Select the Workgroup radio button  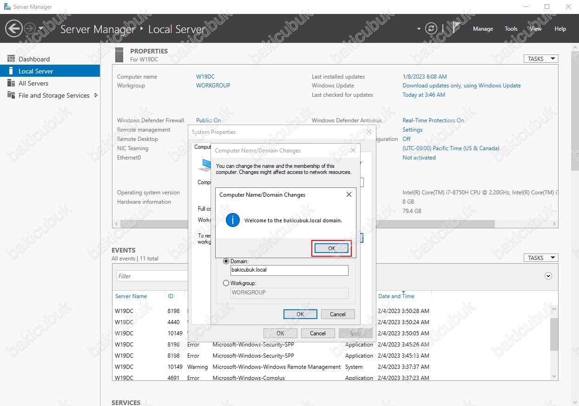(226, 283)
